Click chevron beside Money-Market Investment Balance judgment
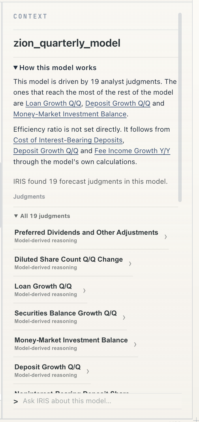The width and height of the screenshot is (199, 422). tap(135, 344)
